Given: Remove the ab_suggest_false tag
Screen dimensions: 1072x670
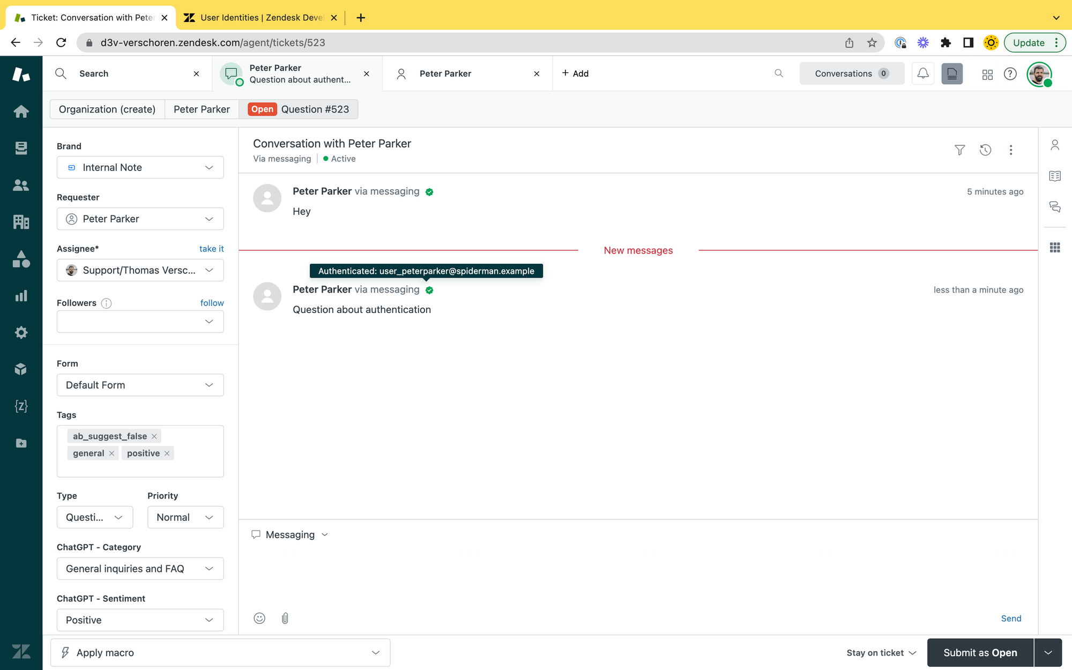Looking at the screenshot, I should tap(154, 436).
